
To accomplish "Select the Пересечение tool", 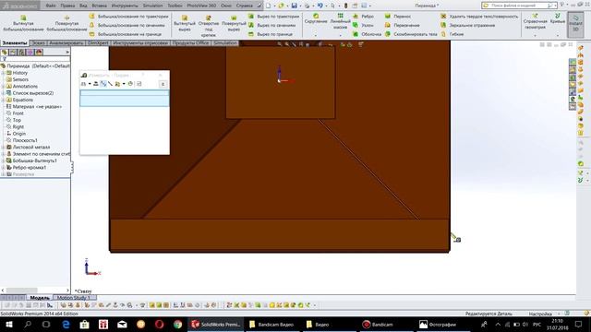I will tap(403, 25).
